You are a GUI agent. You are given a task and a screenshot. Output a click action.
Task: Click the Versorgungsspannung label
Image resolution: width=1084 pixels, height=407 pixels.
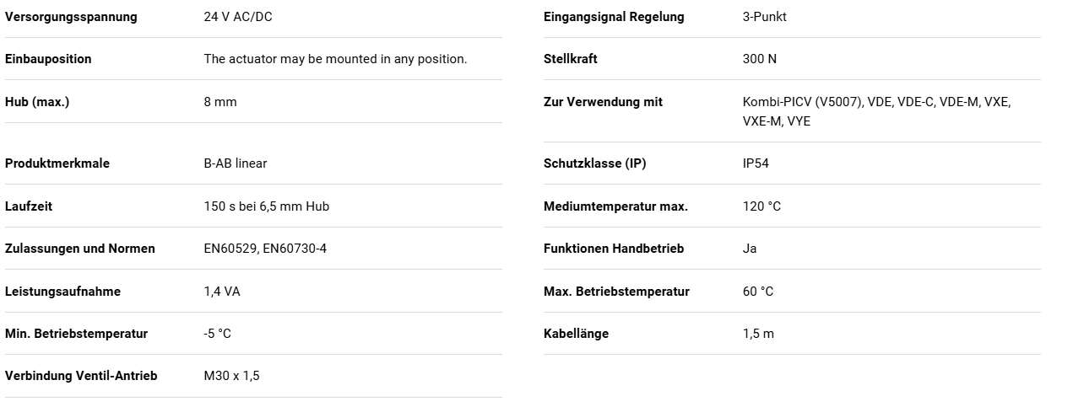click(x=71, y=17)
